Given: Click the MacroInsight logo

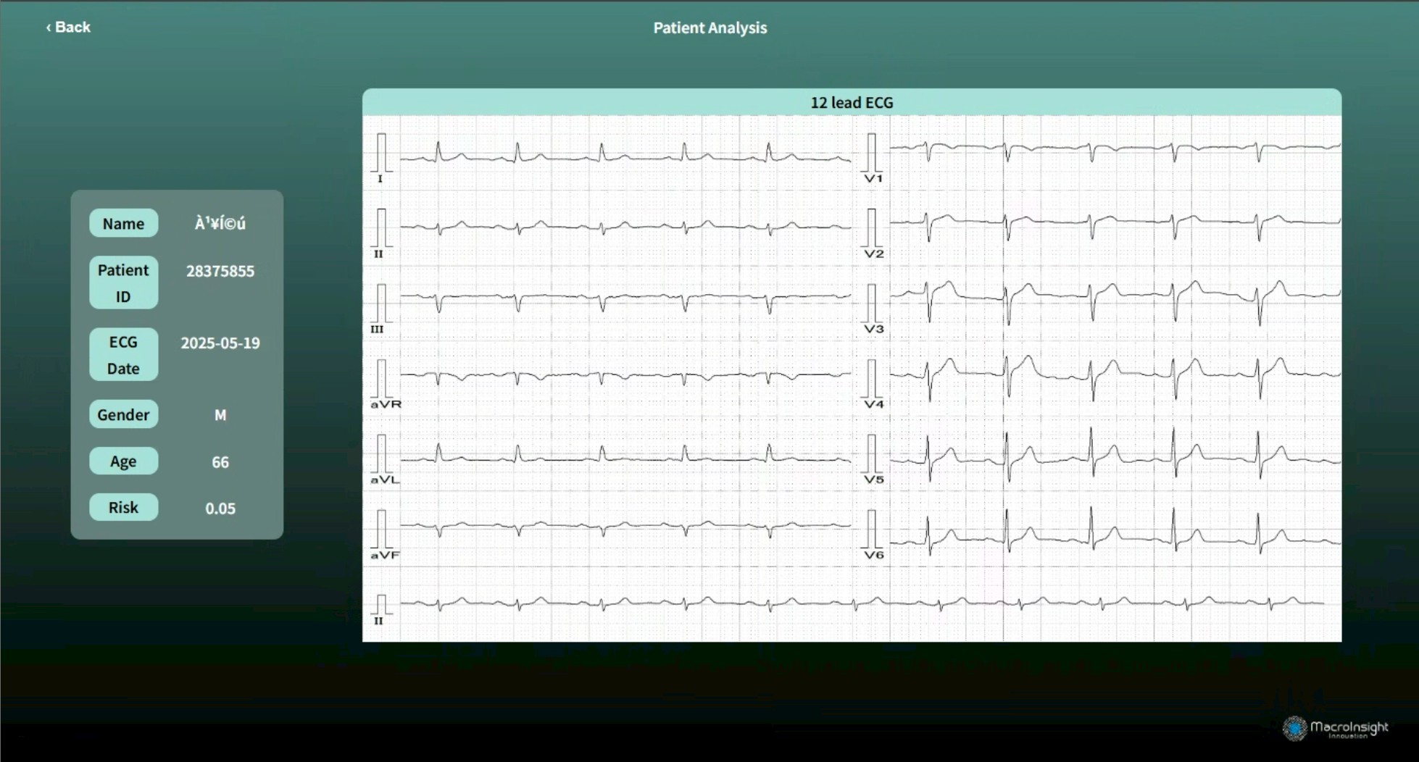Looking at the screenshot, I should (1335, 729).
